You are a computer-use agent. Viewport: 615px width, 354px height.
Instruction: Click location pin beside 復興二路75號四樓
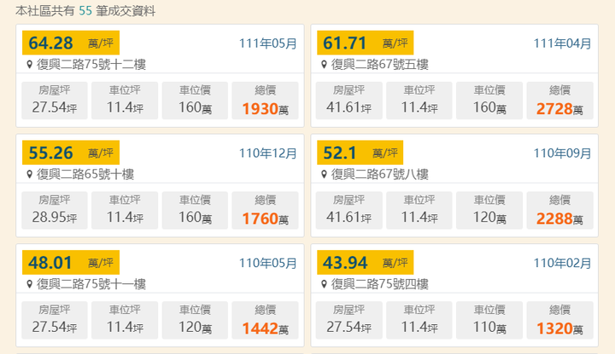(x=325, y=284)
